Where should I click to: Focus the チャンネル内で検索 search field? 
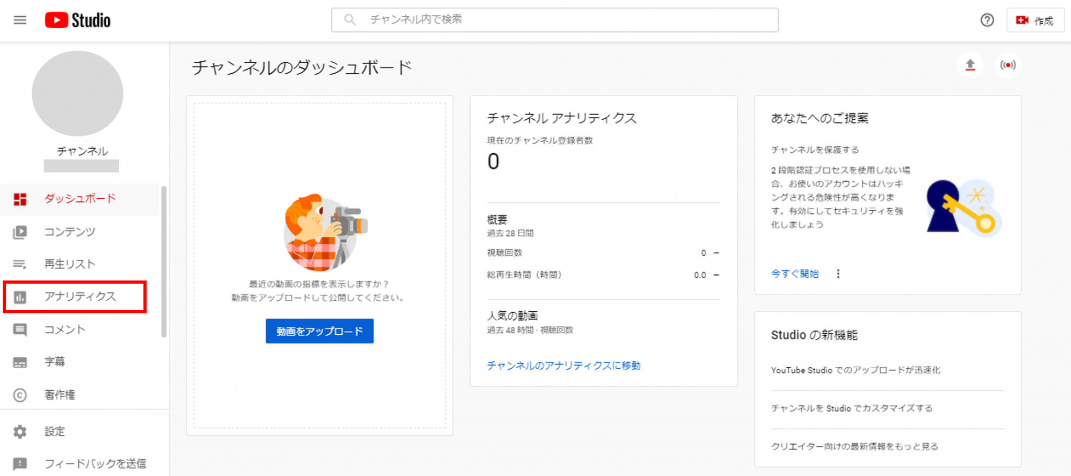point(554,20)
